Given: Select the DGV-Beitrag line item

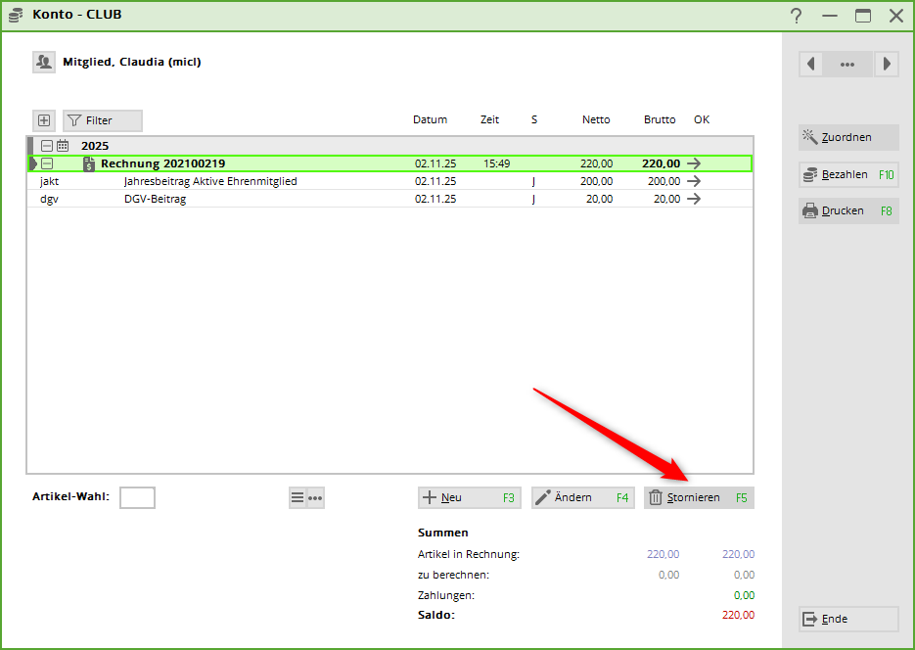Looking at the screenshot, I should [x=155, y=199].
